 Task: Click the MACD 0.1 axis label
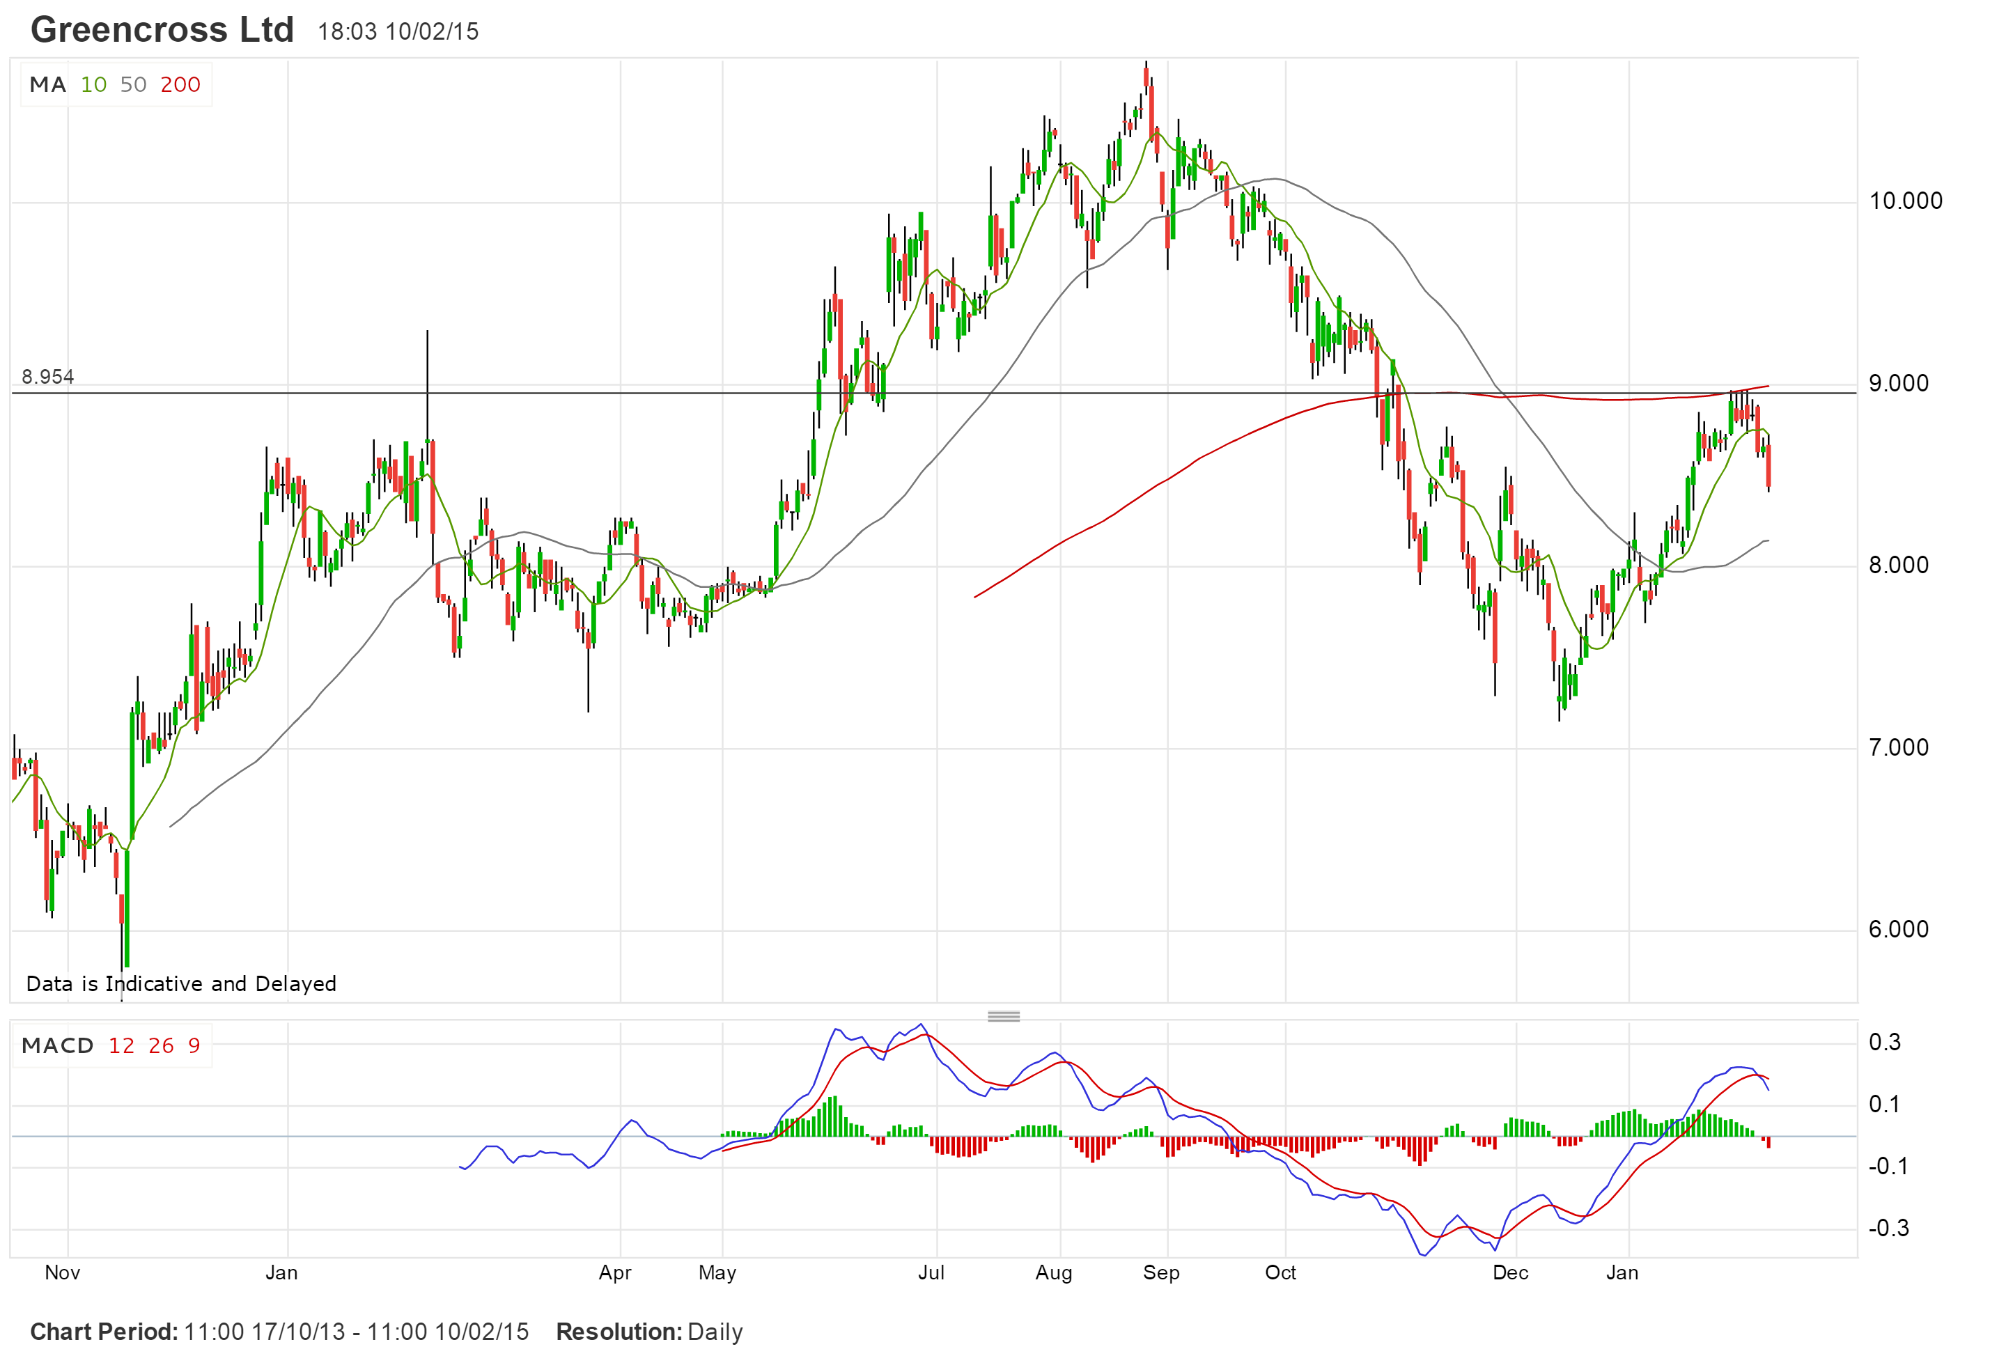click(x=1884, y=1105)
